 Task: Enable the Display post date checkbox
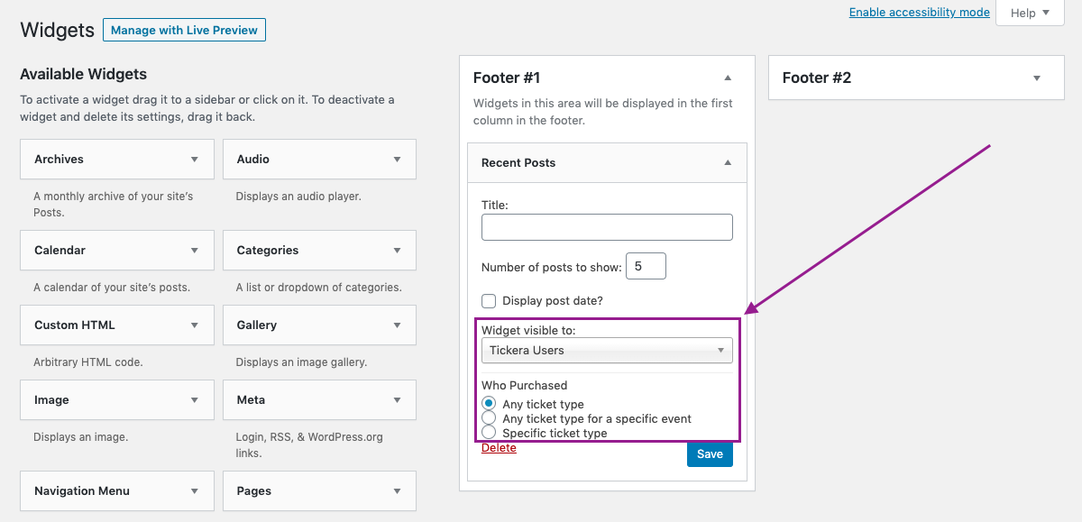(x=489, y=301)
